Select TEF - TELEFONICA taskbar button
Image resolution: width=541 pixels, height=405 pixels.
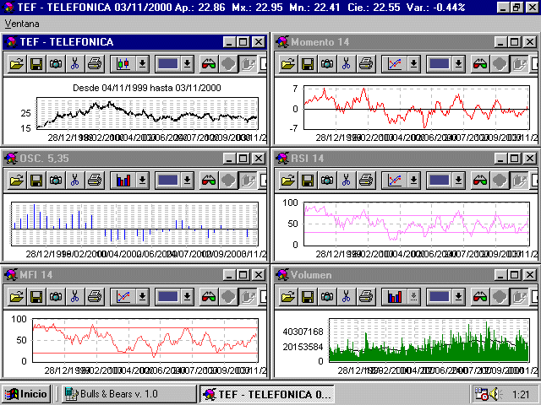click(267, 394)
